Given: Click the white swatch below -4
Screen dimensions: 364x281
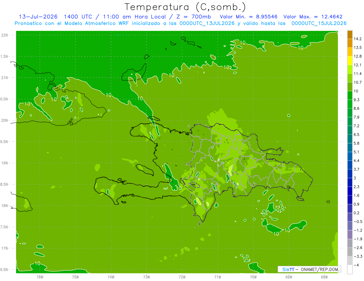Looking at the screenshot, I should click(x=350, y=269).
